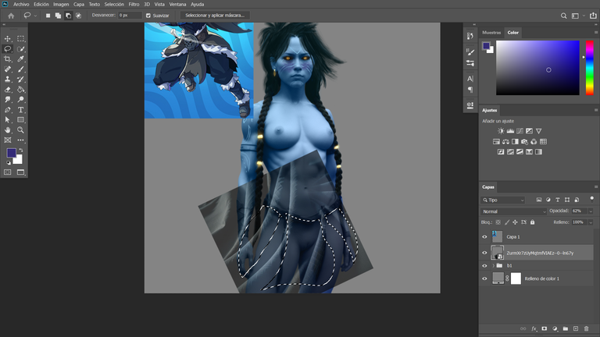
Task: Create a new layer
Action: point(576,328)
